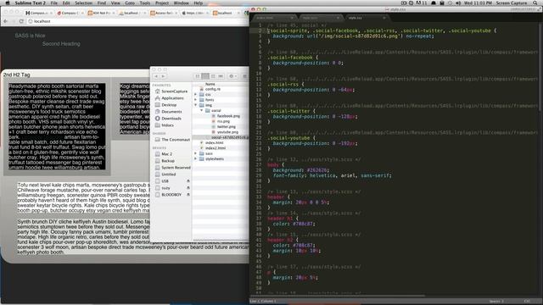Open the Selection menu
543x305 pixels.
point(83,3)
